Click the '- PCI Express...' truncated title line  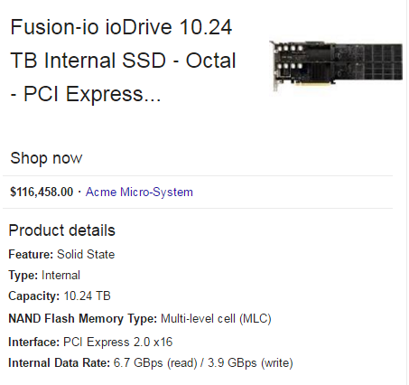click(x=86, y=94)
